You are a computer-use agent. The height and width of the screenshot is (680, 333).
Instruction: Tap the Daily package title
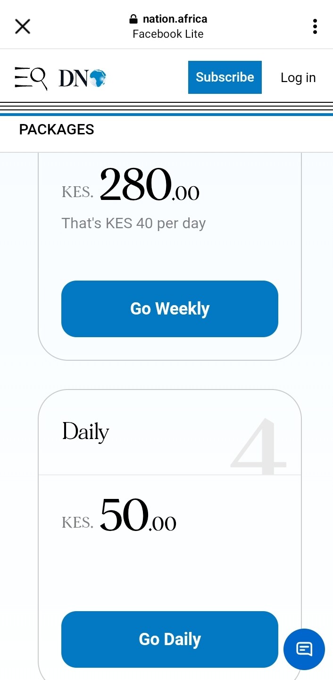tap(85, 432)
